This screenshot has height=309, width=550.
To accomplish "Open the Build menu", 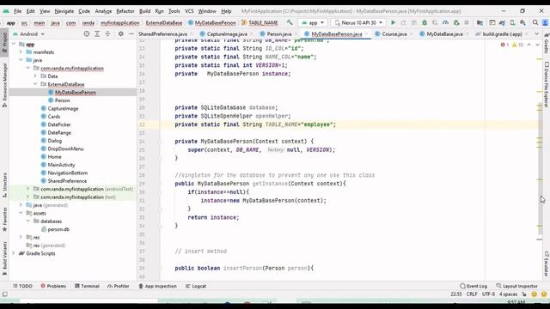I will click(144, 11).
